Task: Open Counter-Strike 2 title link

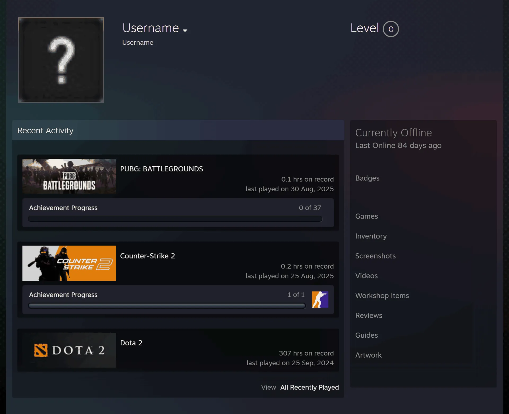Action: click(x=147, y=256)
